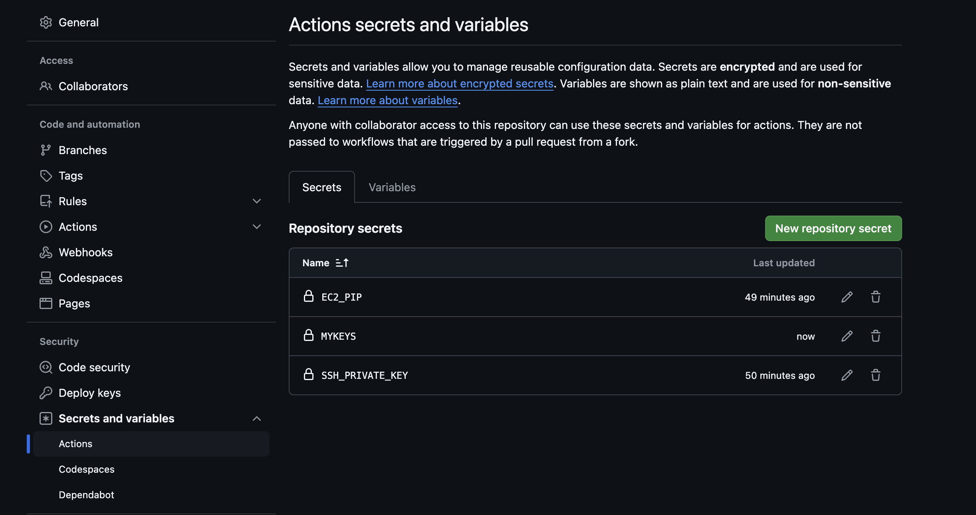The image size is (976, 515).
Task: Click the Pages icon in the sidebar
Action: coord(46,303)
